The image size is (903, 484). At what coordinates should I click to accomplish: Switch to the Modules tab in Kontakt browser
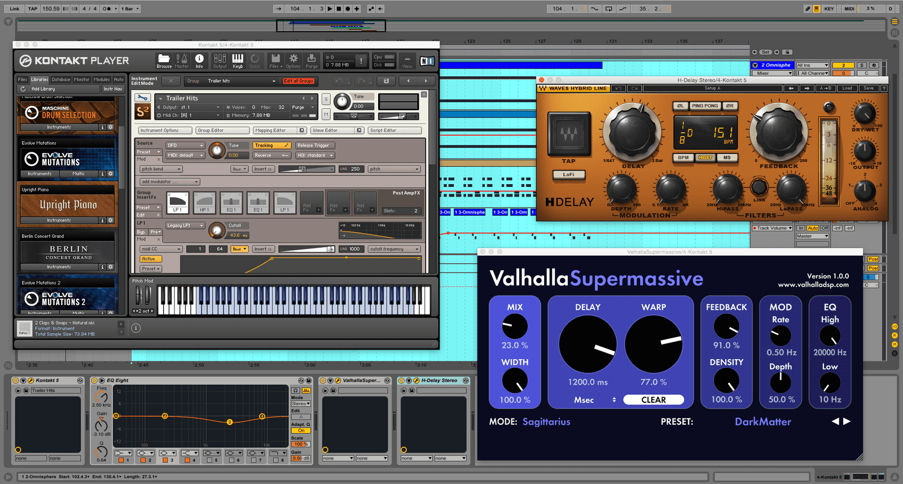(102, 80)
